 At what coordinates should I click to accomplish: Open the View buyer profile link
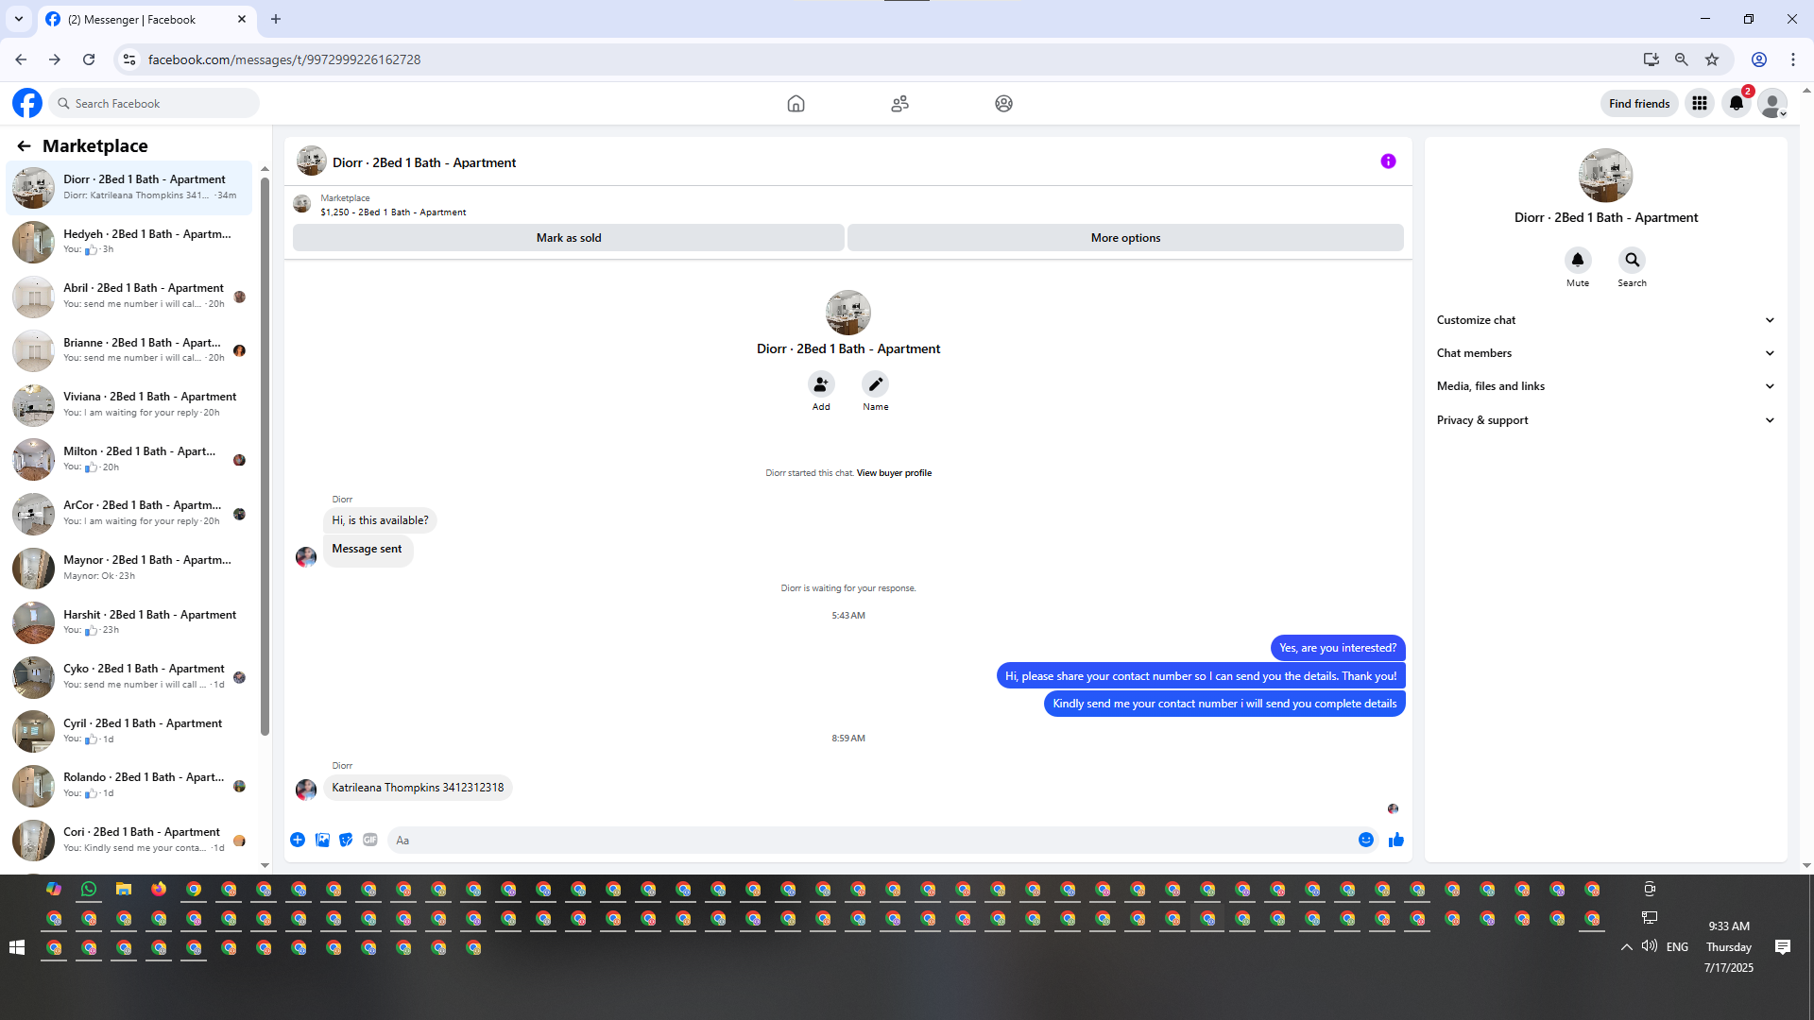point(894,473)
